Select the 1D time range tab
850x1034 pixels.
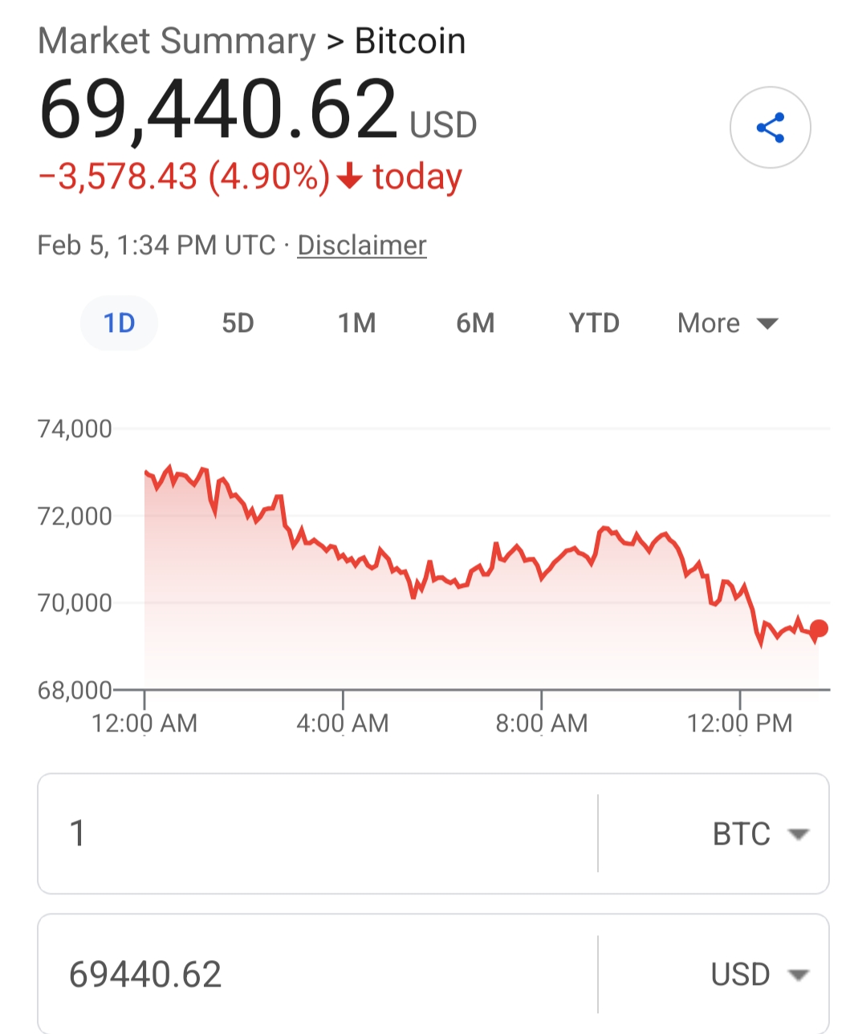pos(119,323)
